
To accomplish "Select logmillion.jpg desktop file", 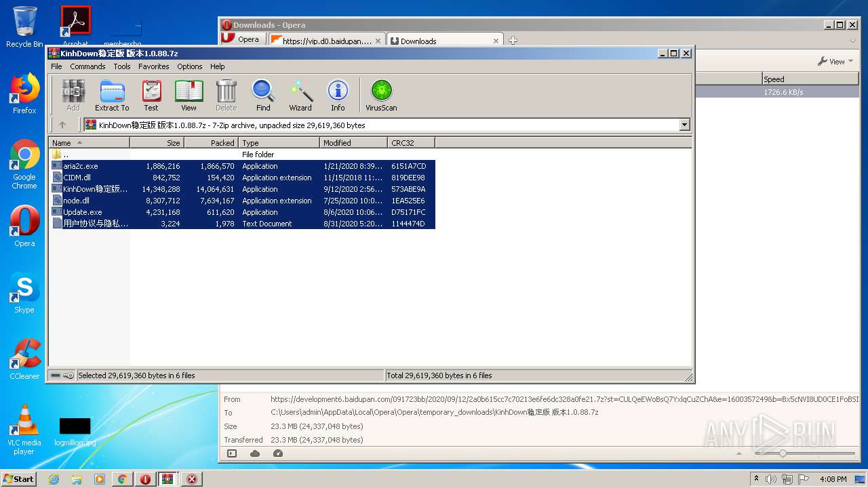I will pos(75,432).
